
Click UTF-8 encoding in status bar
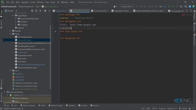(x=154, y=108)
